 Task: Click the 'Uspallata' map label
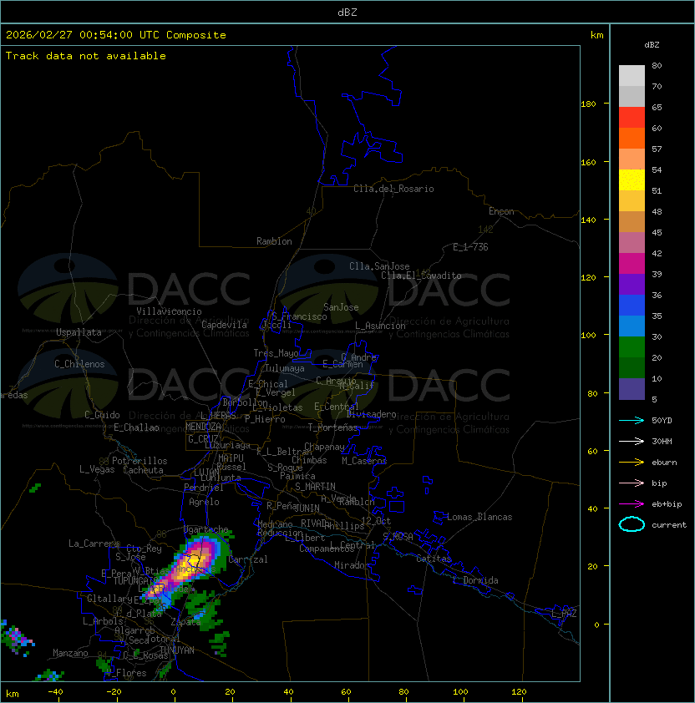pos(79,332)
